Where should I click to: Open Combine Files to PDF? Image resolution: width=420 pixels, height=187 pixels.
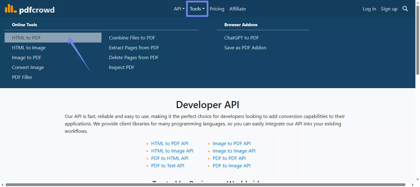point(132,38)
